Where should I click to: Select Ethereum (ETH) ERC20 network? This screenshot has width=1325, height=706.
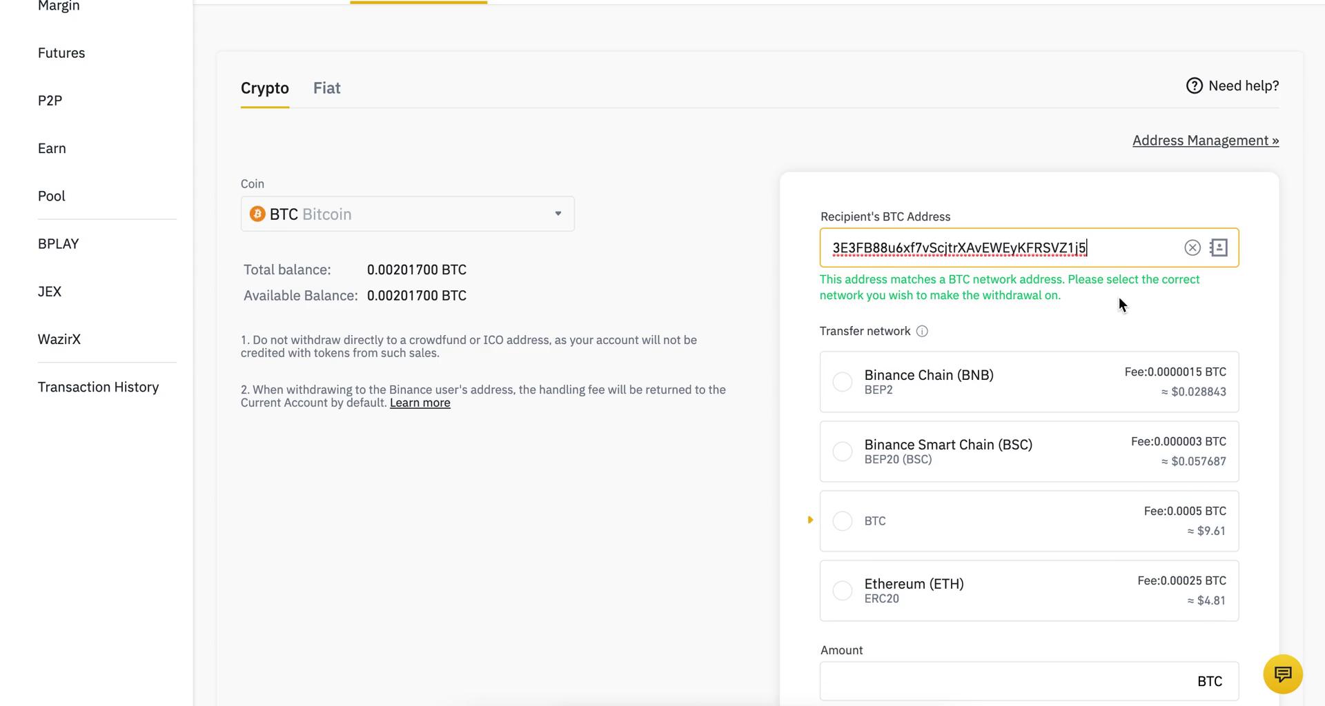point(1029,591)
